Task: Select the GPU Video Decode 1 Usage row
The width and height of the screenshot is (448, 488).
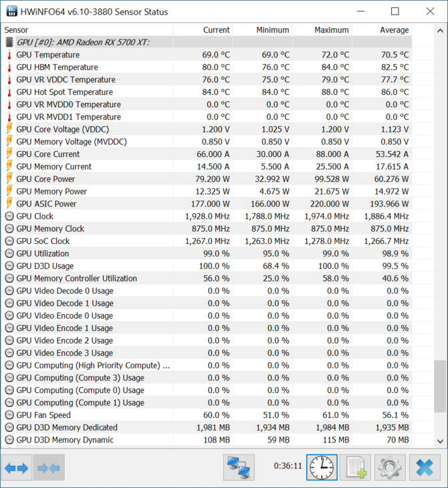Action: [x=208, y=303]
